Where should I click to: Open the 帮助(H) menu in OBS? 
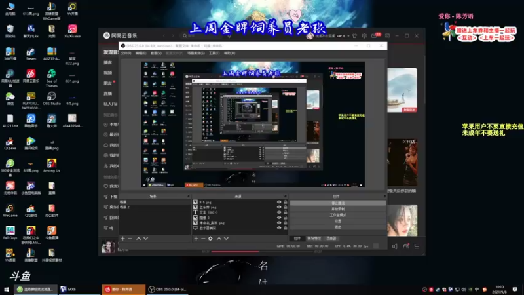(230, 53)
